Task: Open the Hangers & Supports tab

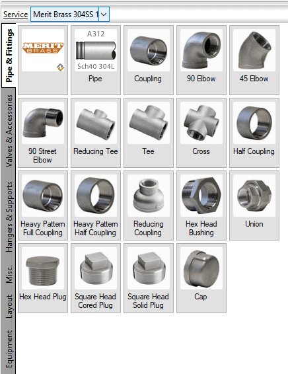Action: (9, 217)
